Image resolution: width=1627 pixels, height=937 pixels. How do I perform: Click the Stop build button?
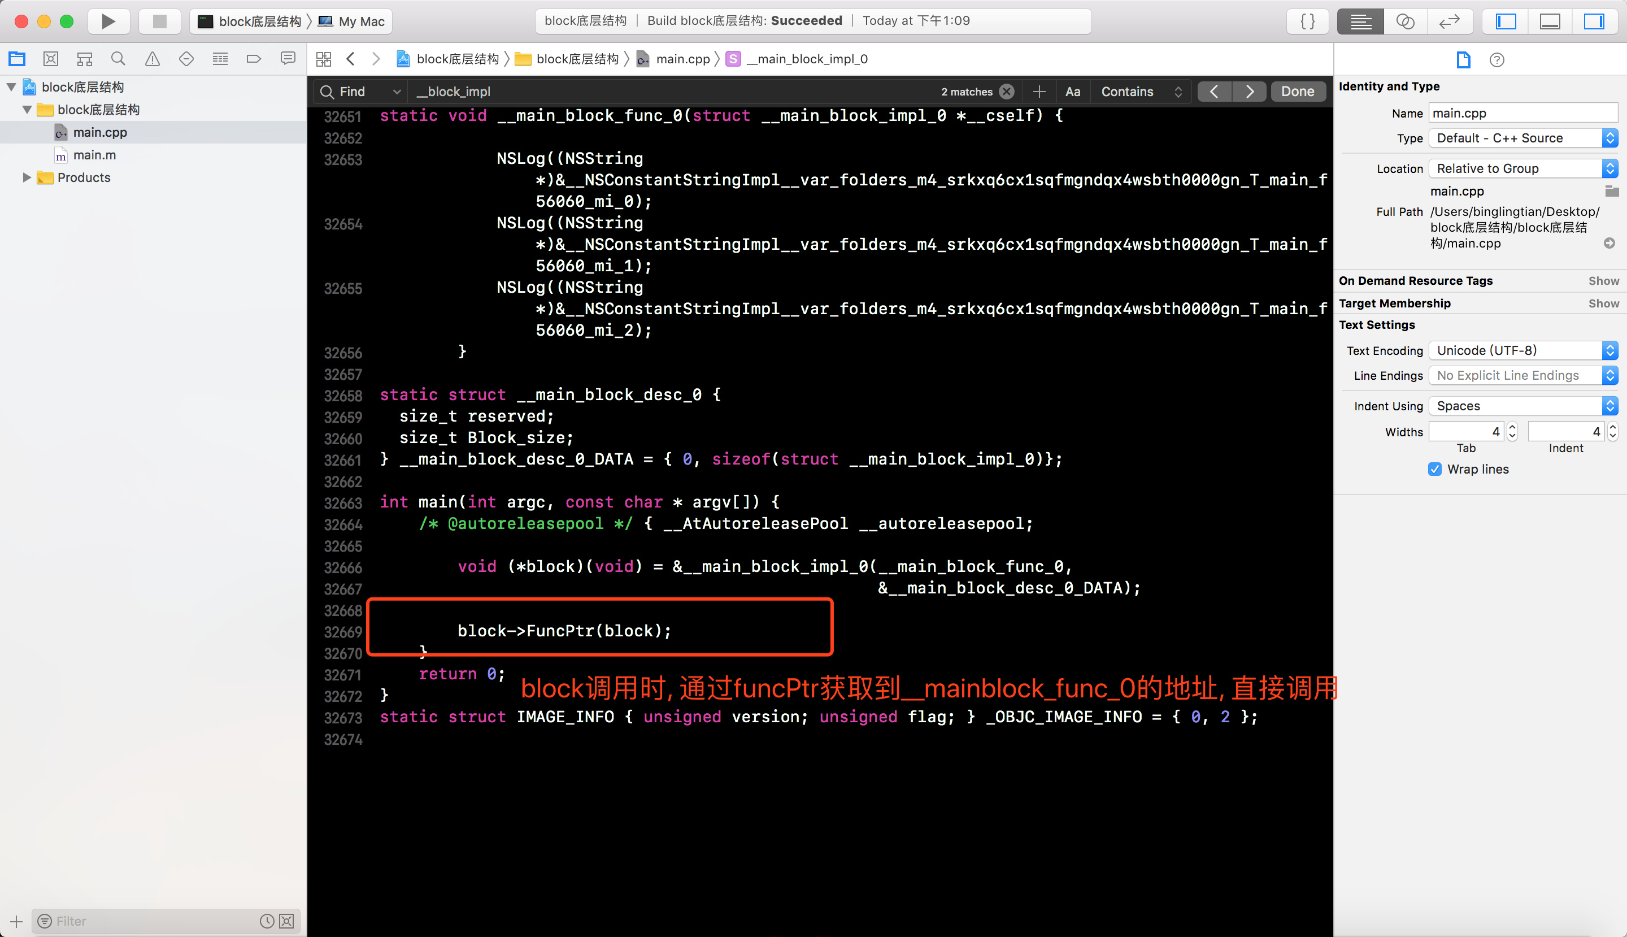point(159,21)
